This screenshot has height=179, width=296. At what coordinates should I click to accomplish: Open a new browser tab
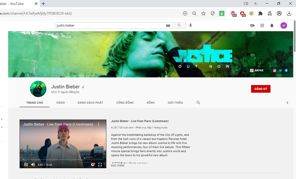tap(43, 3)
